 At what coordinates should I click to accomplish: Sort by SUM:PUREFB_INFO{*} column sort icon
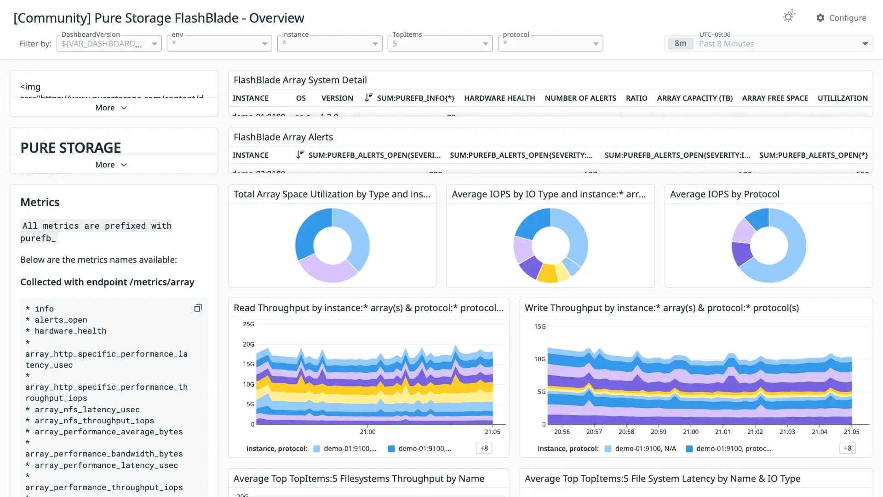pyautogui.click(x=368, y=98)
